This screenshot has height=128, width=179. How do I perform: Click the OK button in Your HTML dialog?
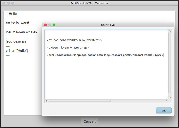click(164, 110)
